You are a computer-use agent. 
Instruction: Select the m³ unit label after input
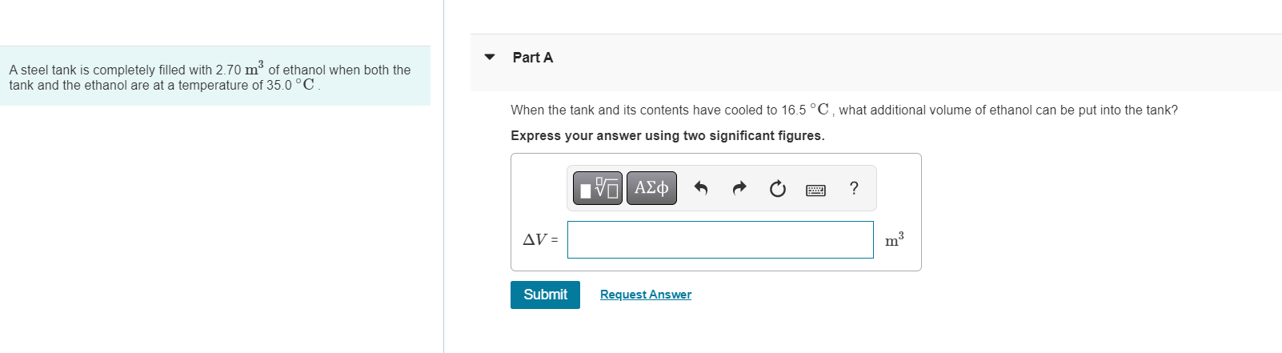(895, 239)
